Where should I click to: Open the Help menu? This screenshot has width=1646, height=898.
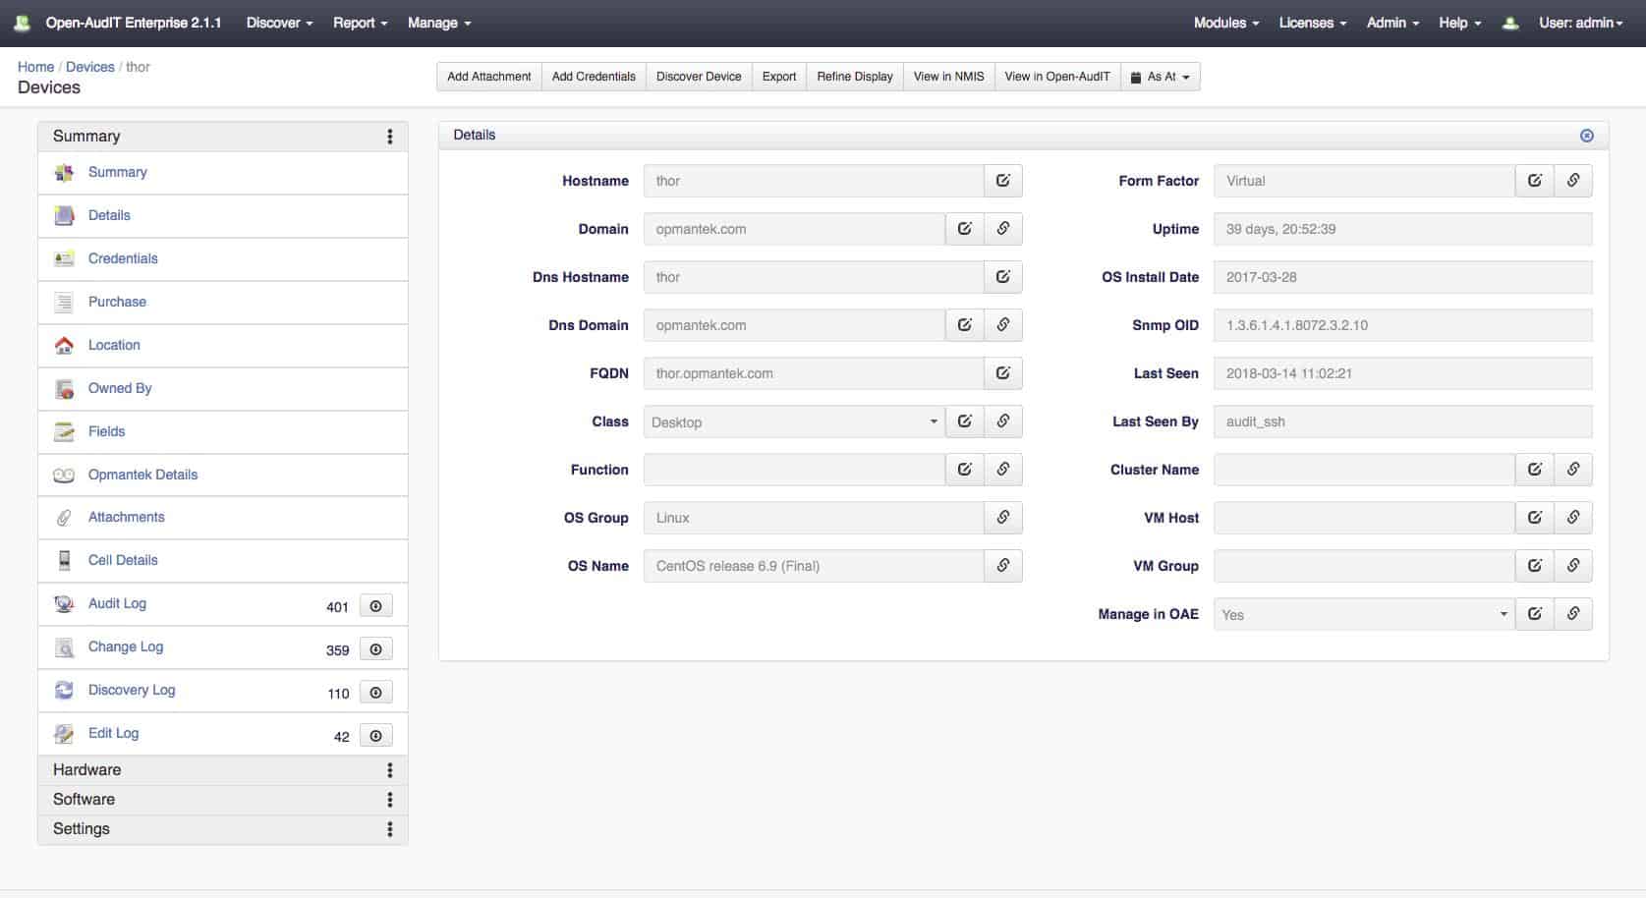1459,23
